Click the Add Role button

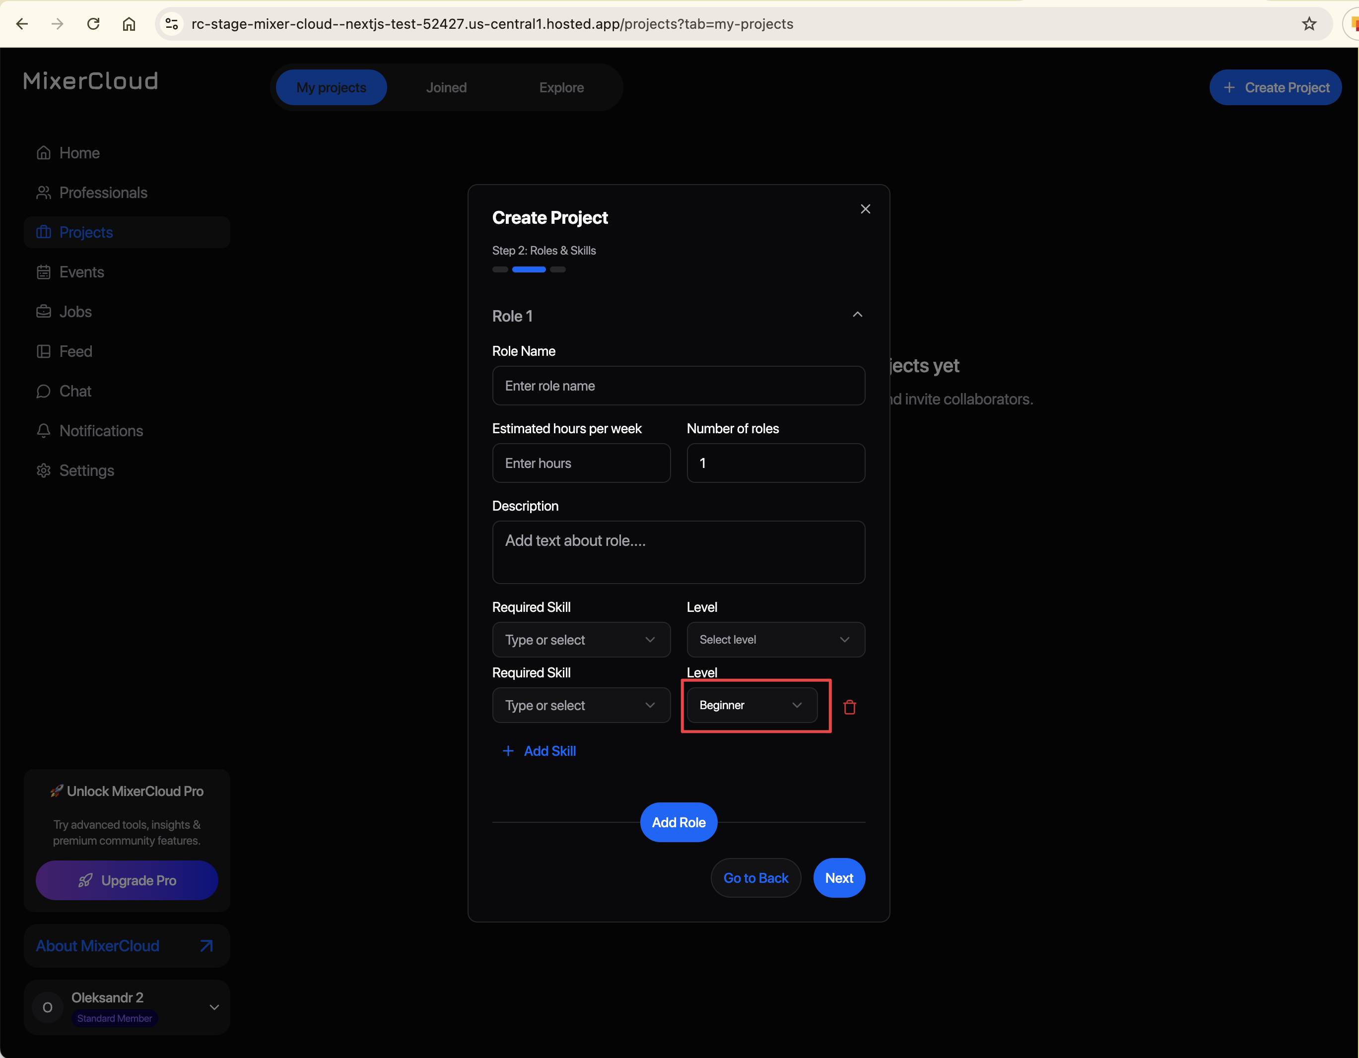click(678, 822)
